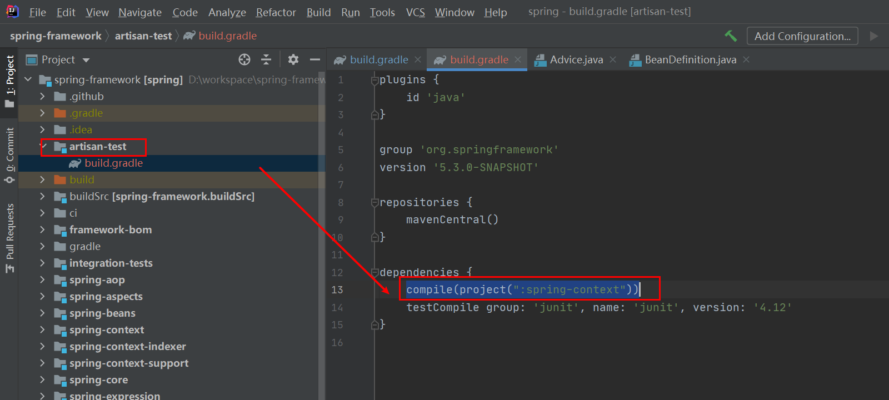This screenshot has width=889, height=400.
Task: Click artisan-test breadcrumb
Action: pyautogui.click(x=143, y=36)
